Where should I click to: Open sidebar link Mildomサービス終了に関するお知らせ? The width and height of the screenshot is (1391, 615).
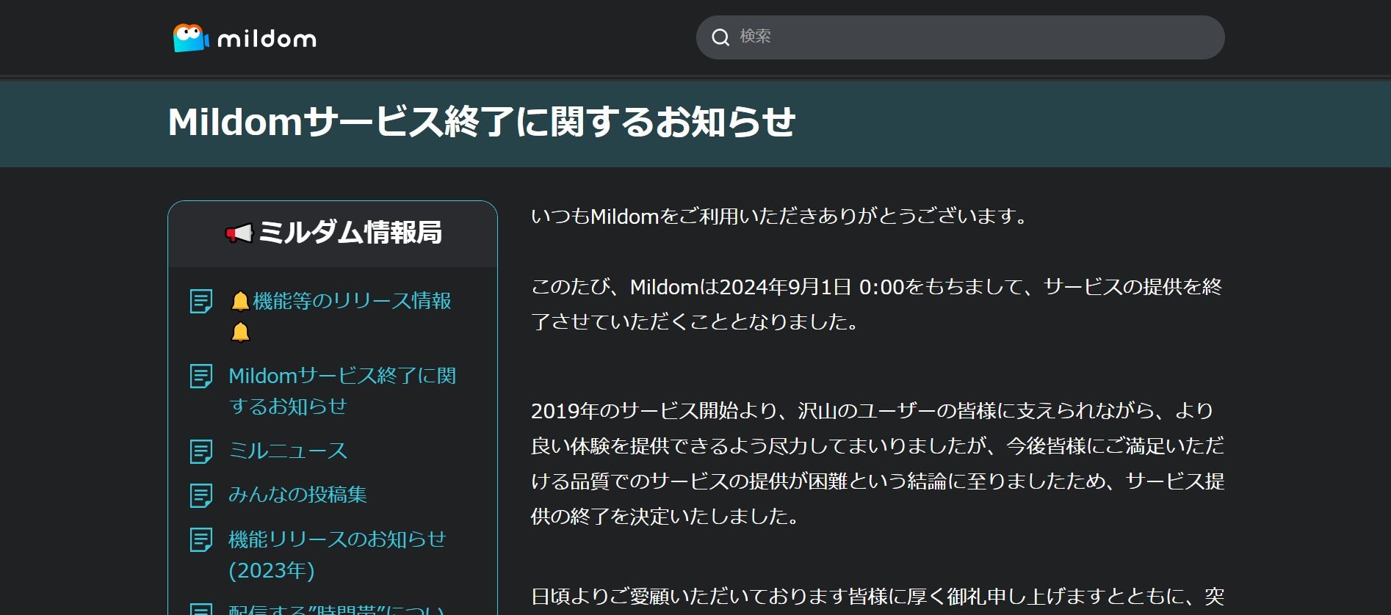pos(342,391)
